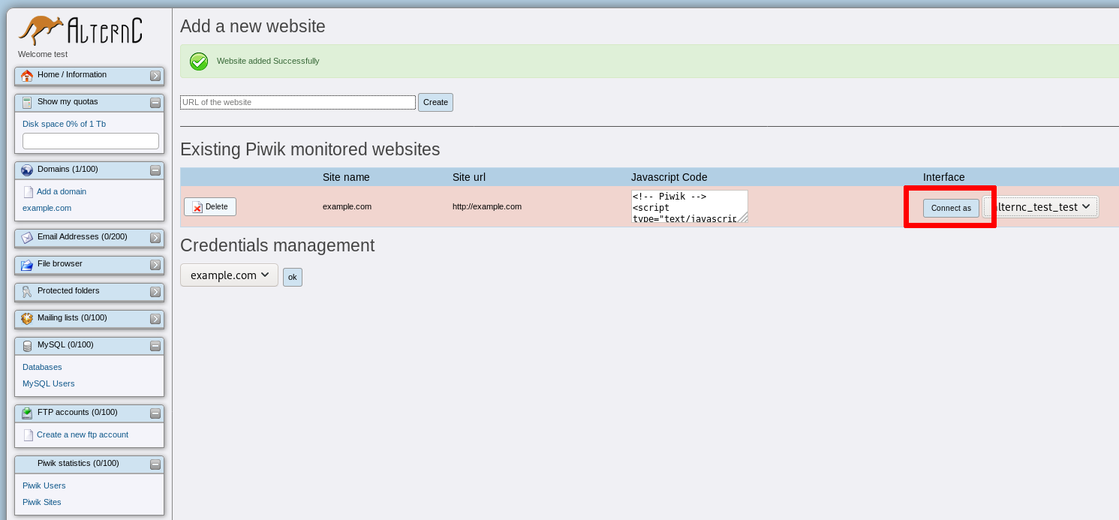Click the Create a new ftp account page icon
This screenshot has width=1119, height=520.
pyautogui.click(x=29, y=435)
